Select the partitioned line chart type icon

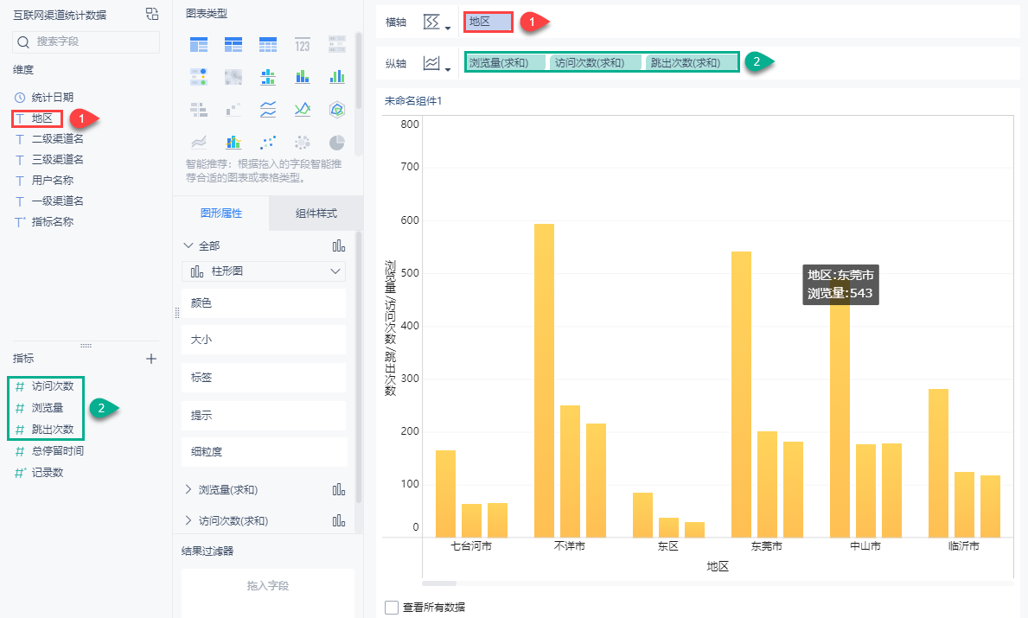[x=267, y=110]
